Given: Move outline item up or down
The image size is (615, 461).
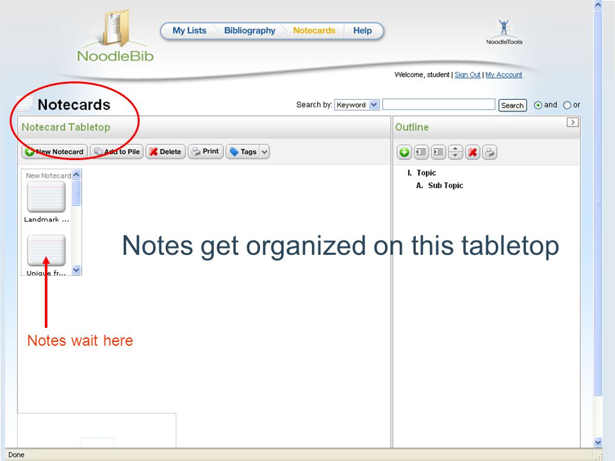Looking at the screenshot, I should click(455, 152).
